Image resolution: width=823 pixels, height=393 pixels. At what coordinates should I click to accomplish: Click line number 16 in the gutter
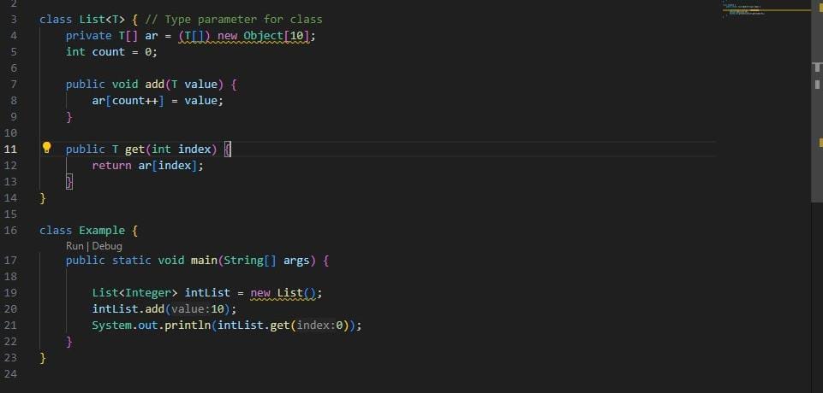coord(10,231)
